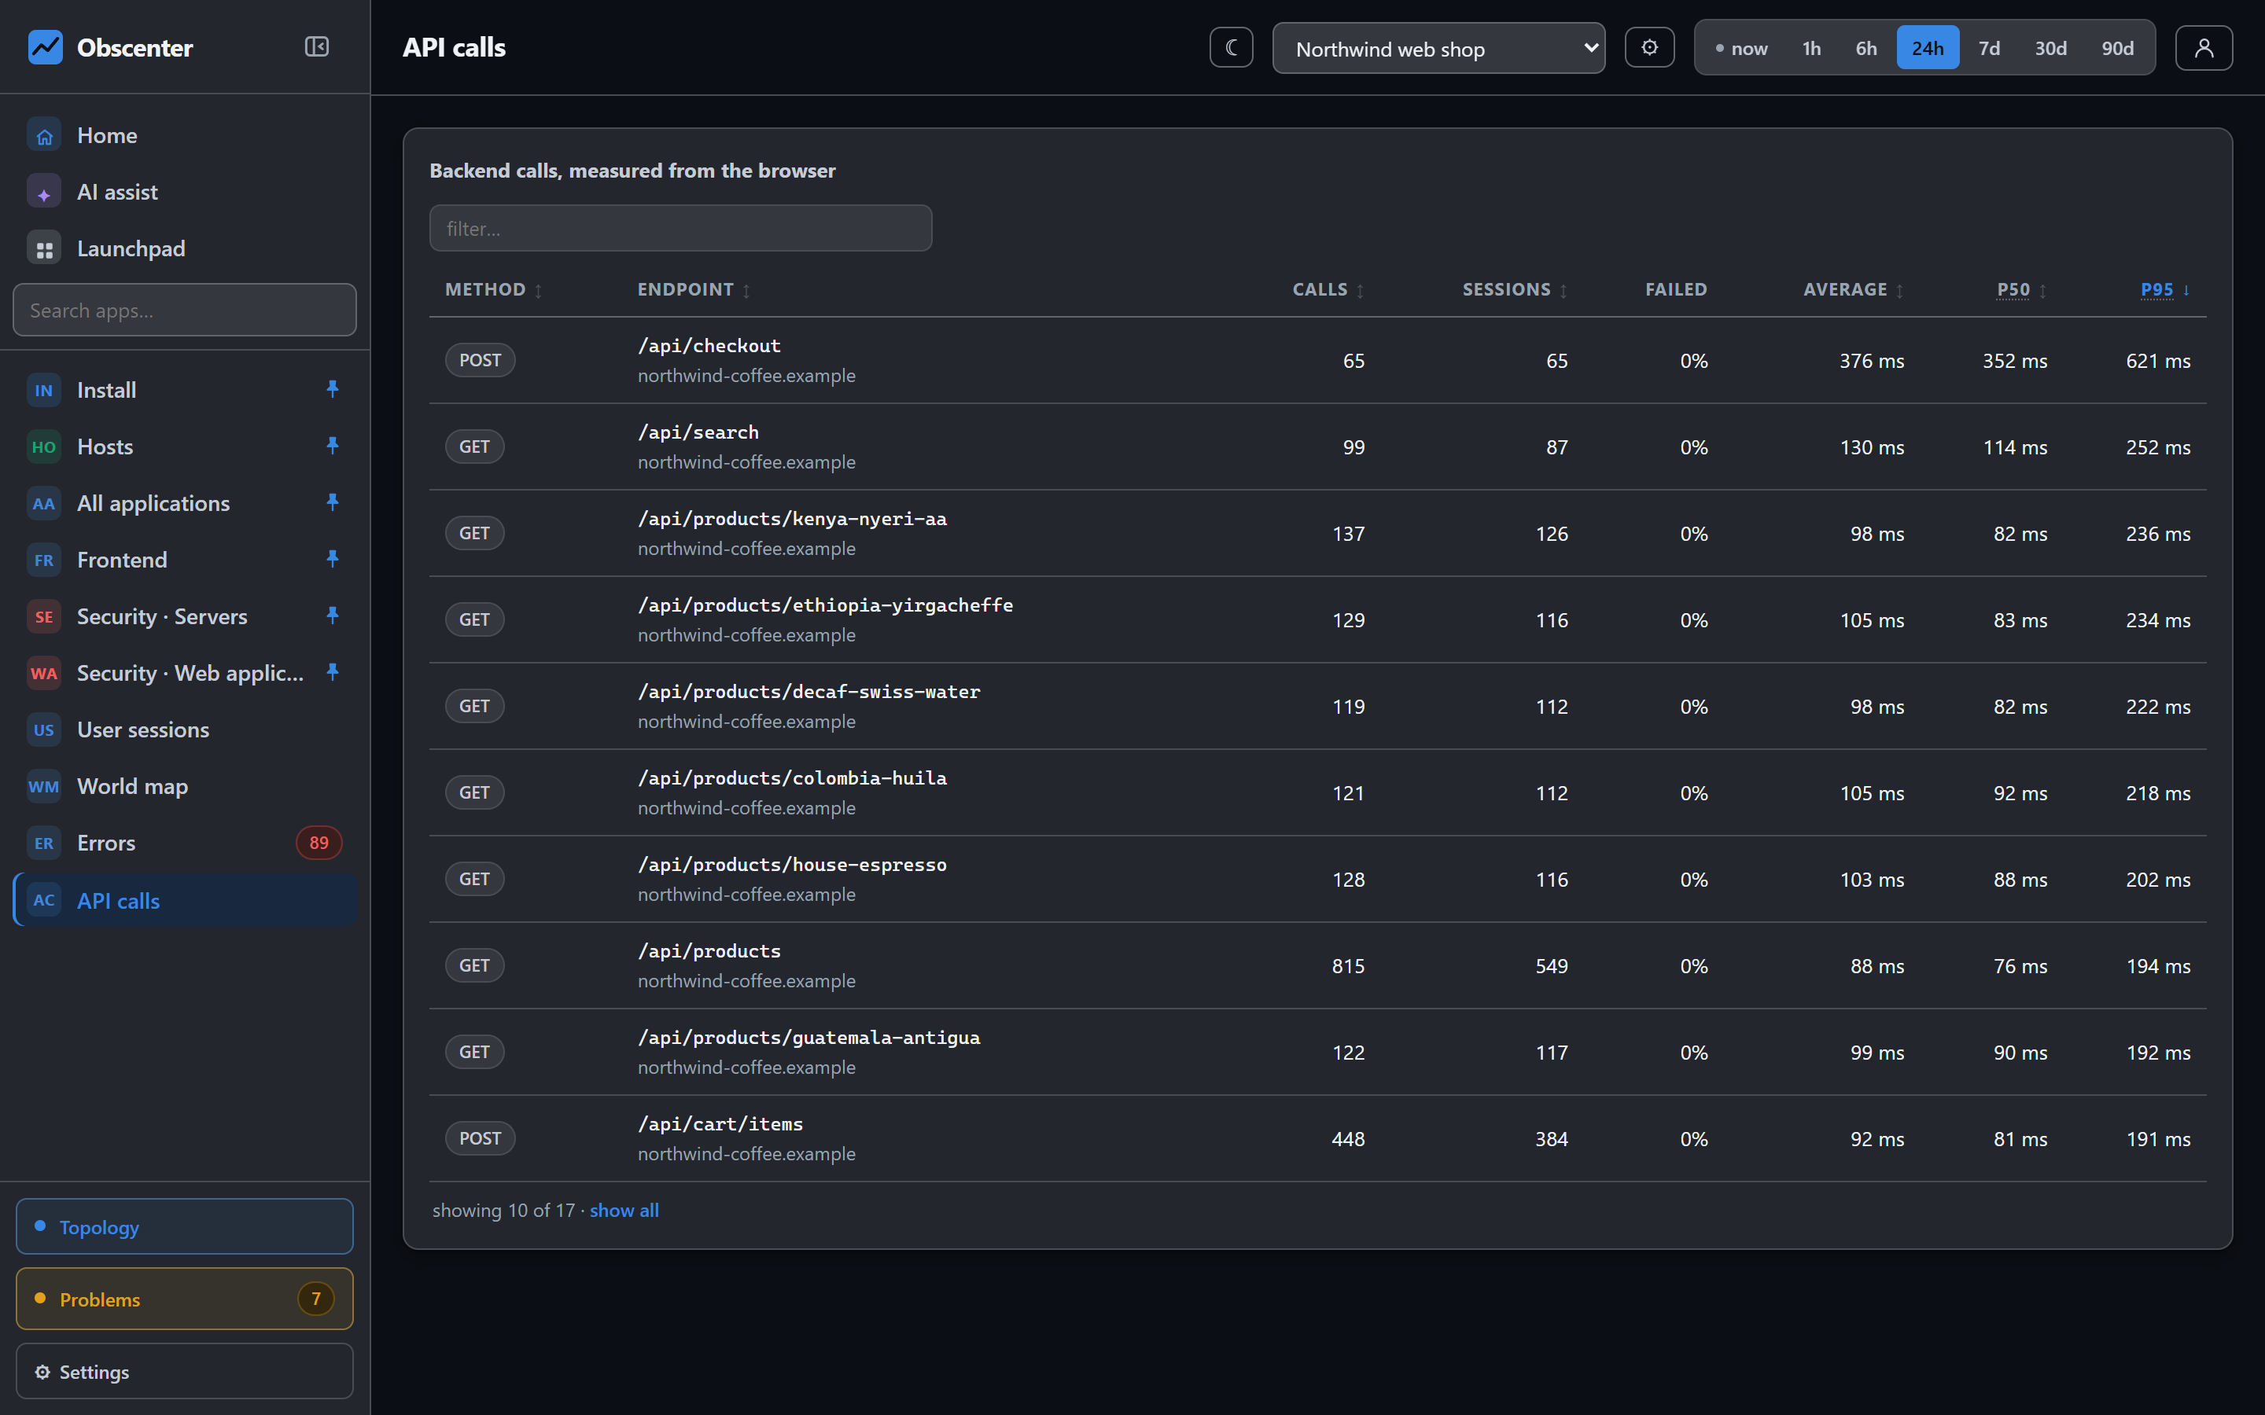Open settings gear in top bar
The width and height of the screenshot is (2265, 1415).
1649,48
